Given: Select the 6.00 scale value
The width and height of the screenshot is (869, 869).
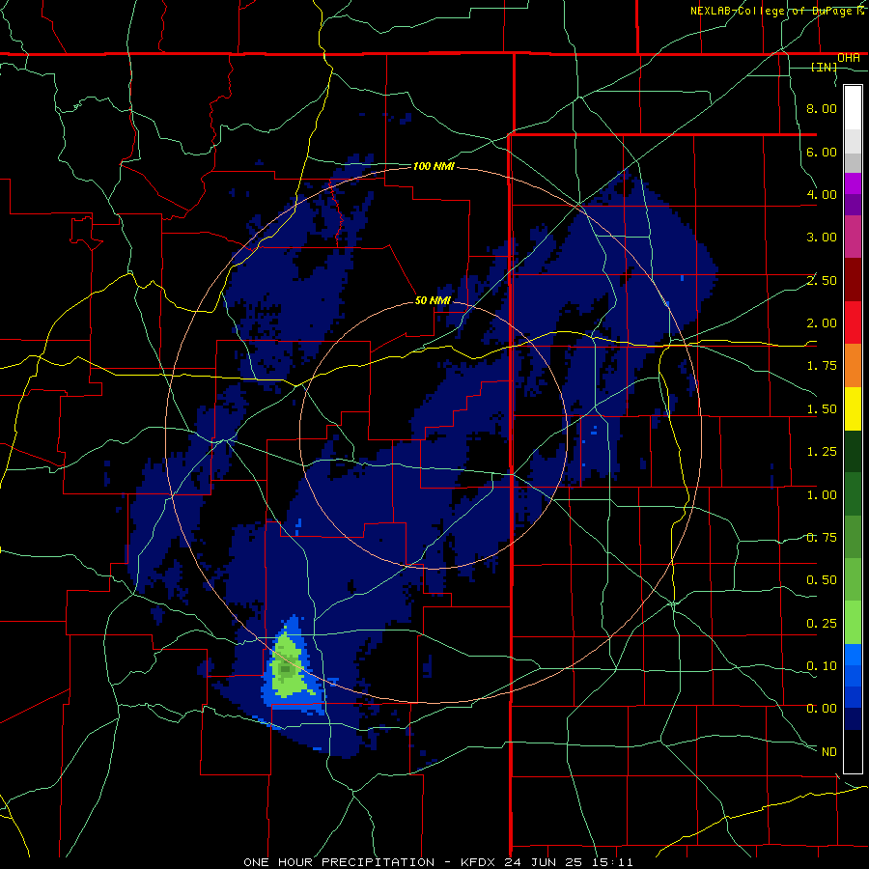Looking at the screenshot, I should click(822, 152).
